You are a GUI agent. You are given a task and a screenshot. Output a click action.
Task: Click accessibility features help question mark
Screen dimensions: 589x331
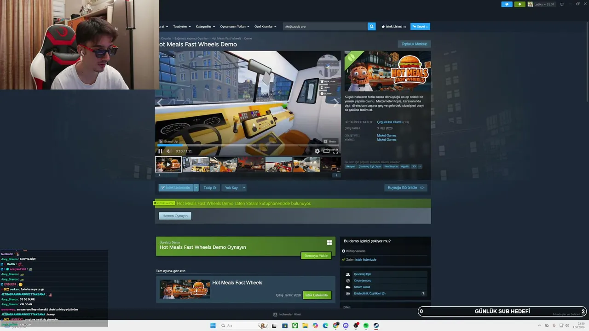(x=423, y=293)
